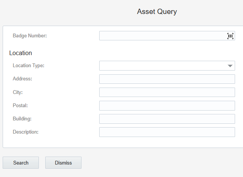Click the "City:" field label

(x=18, y=92)
